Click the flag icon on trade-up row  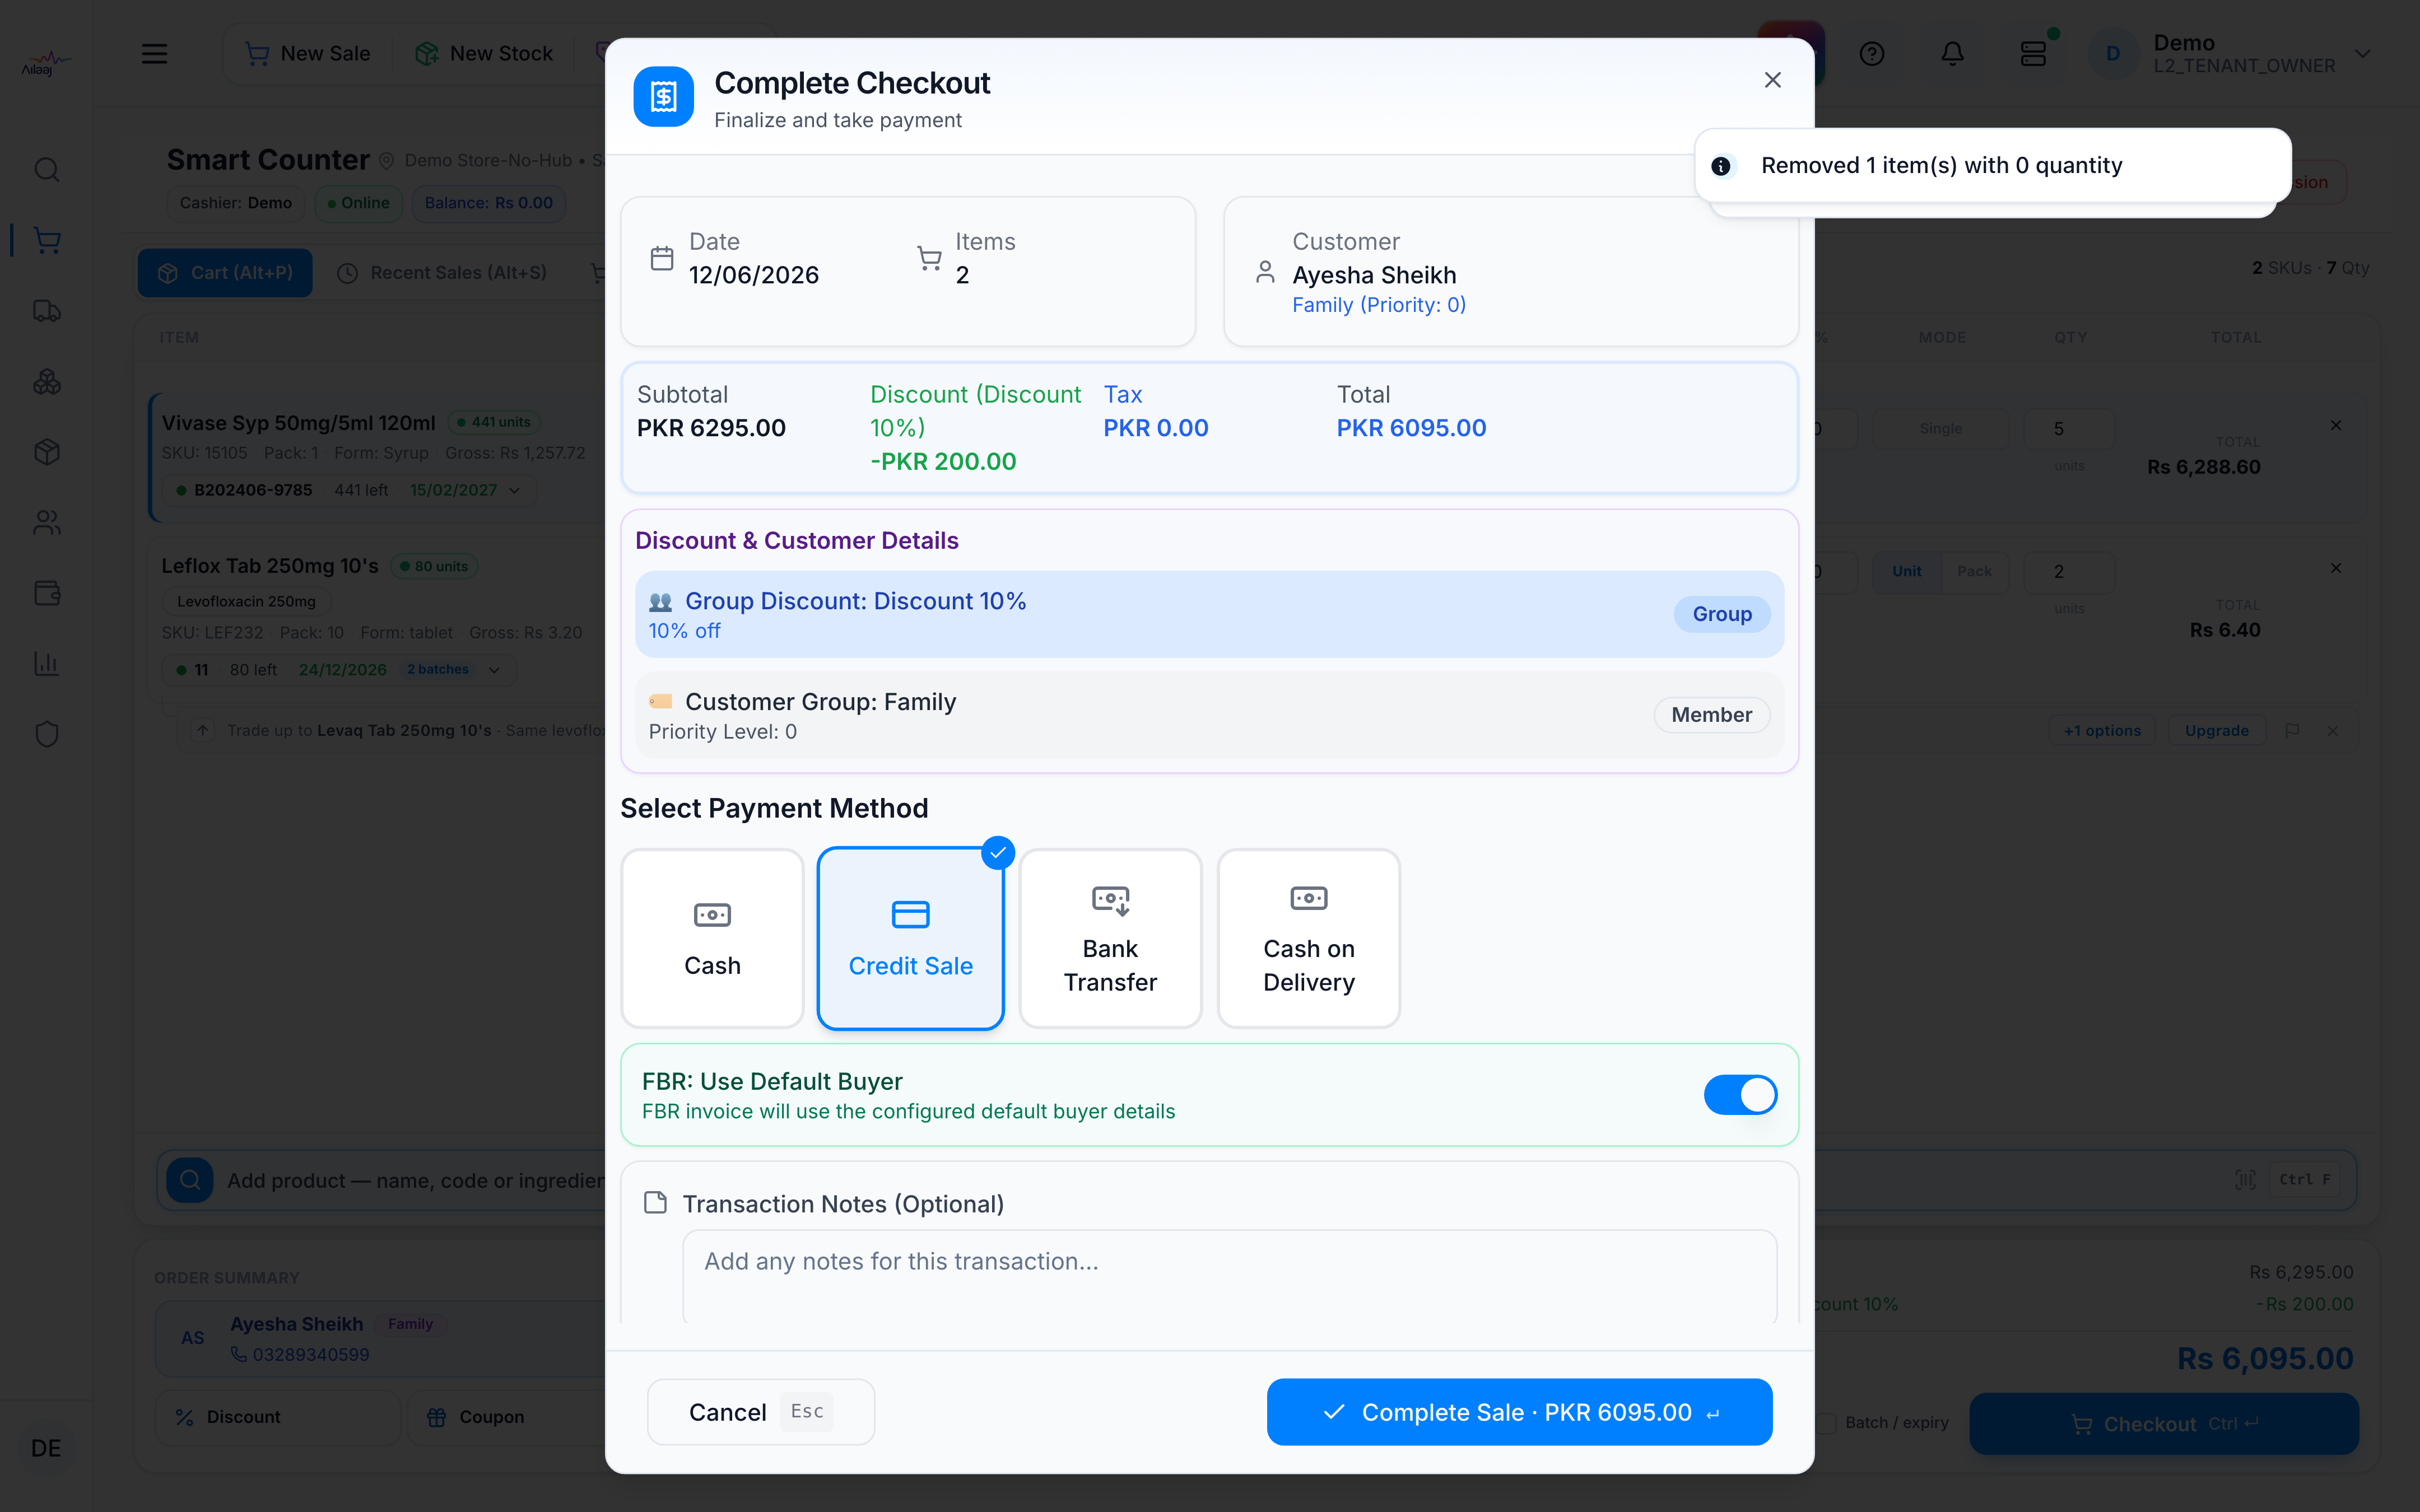pos(2292,731)
